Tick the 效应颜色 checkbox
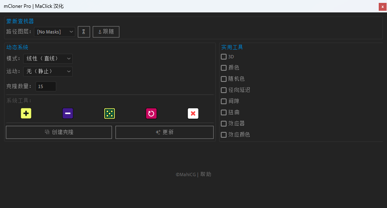The height and width of the screenshot is (208, 387). point(224,135)
